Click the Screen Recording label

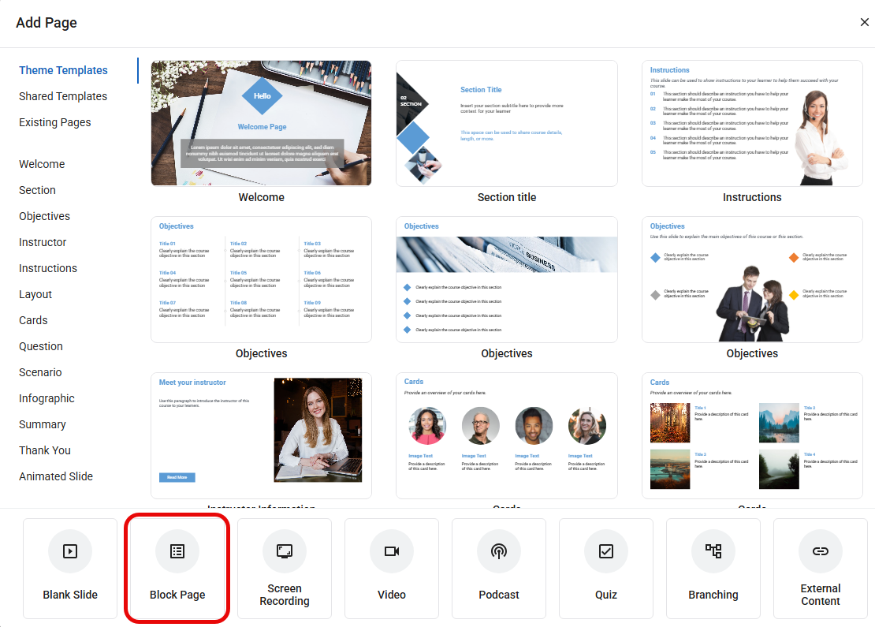pyautogui.click(x=285, y=595)
